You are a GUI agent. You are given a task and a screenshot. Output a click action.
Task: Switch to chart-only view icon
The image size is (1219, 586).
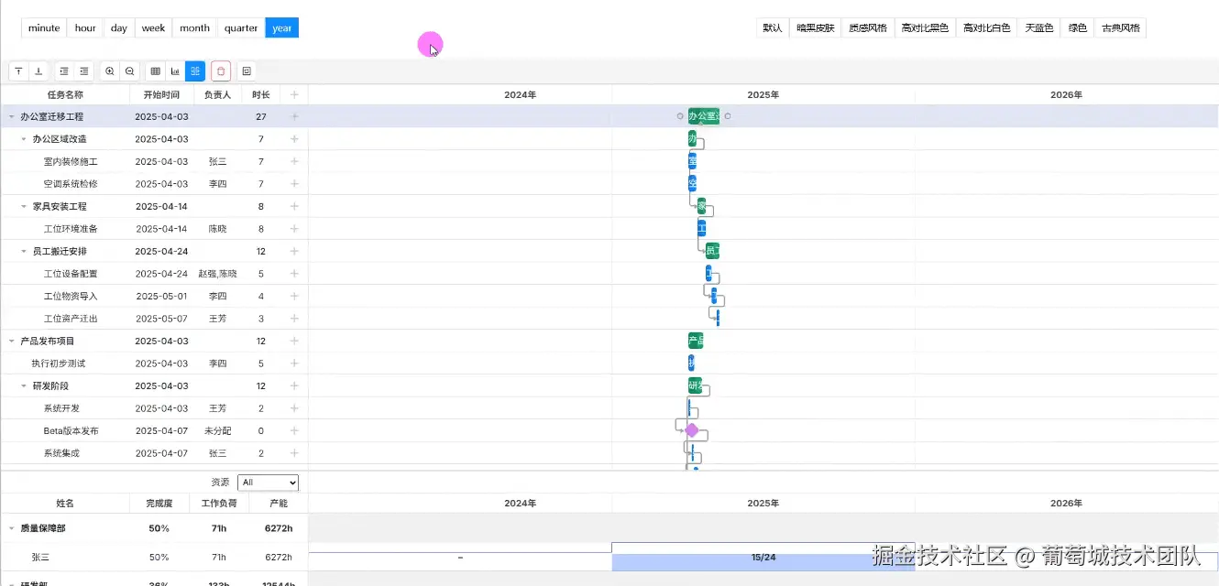click(x=175, y=71)
